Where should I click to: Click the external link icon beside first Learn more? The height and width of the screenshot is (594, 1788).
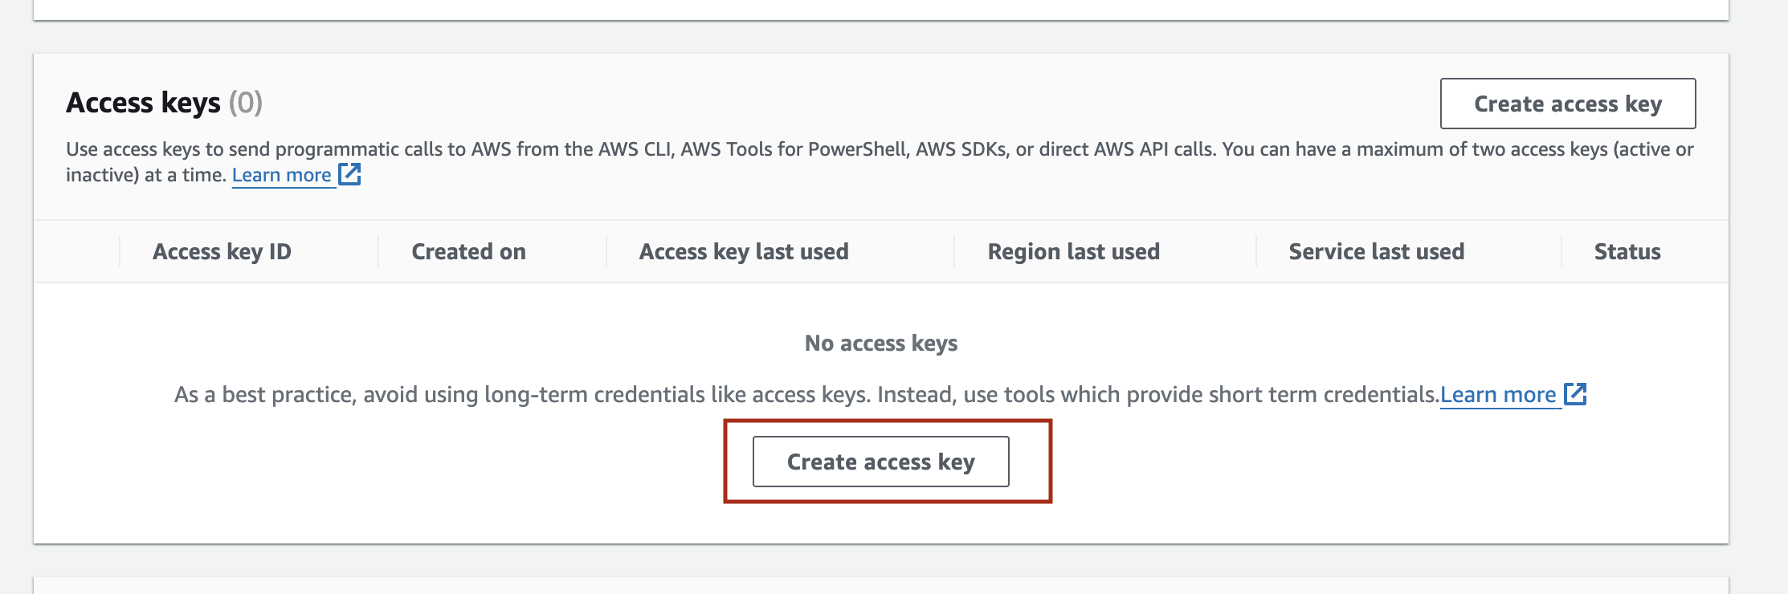coord(351,173)
